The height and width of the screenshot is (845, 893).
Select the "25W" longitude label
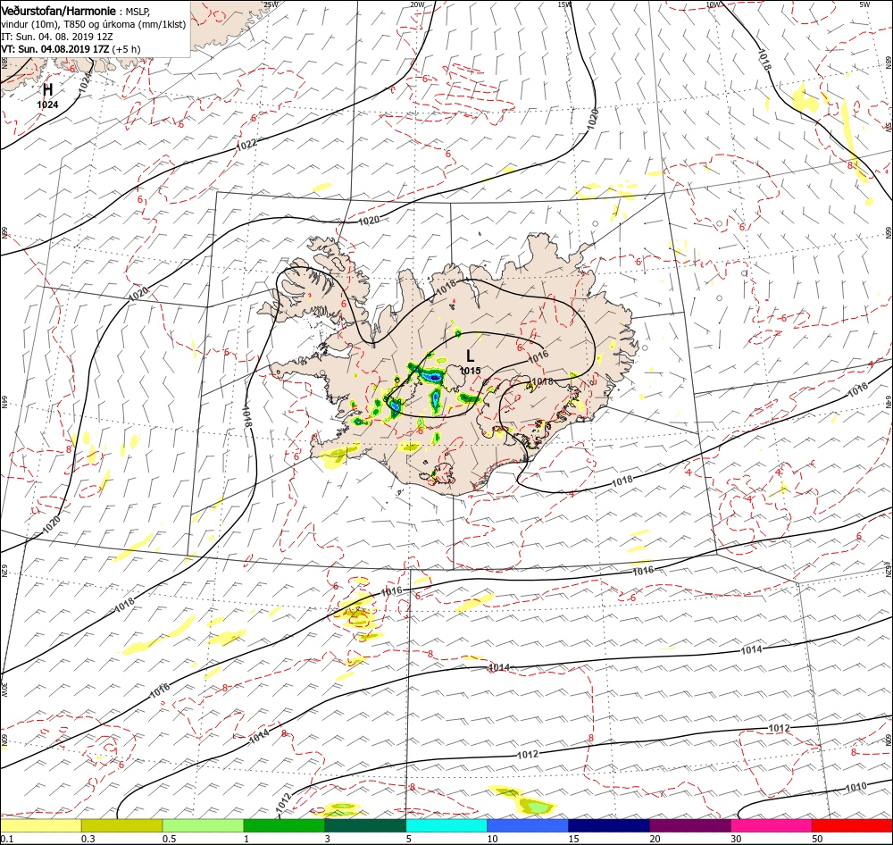271,4
